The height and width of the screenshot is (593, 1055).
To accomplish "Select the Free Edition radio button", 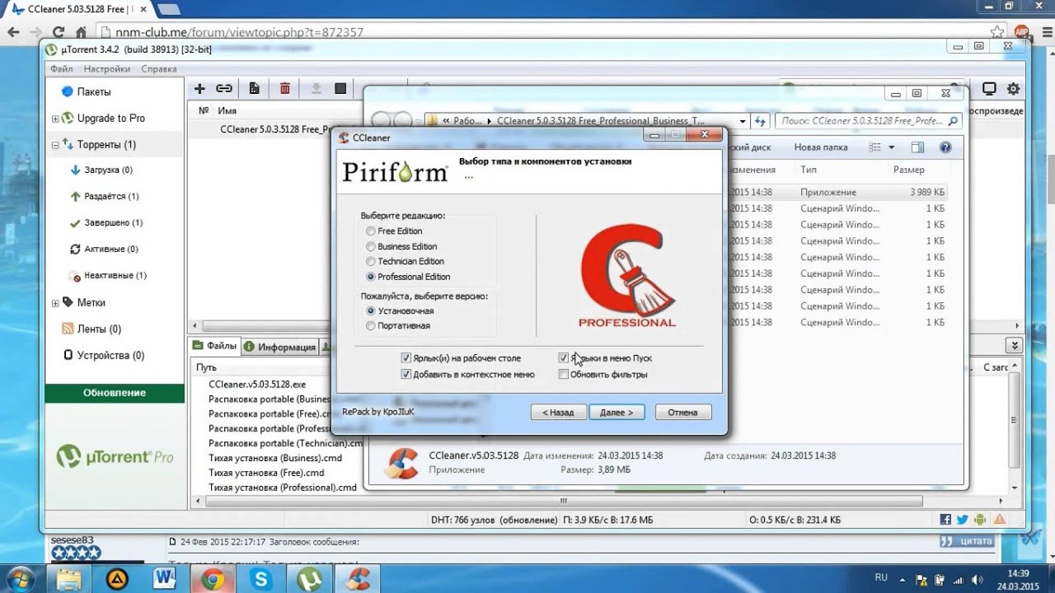I will [x=371, y=231].
